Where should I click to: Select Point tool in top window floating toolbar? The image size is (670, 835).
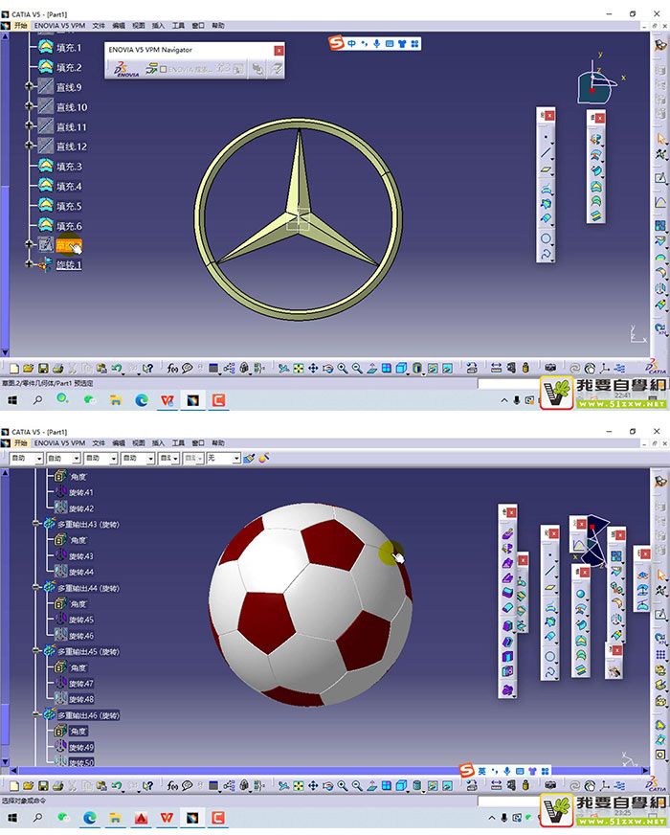point(546,137)
